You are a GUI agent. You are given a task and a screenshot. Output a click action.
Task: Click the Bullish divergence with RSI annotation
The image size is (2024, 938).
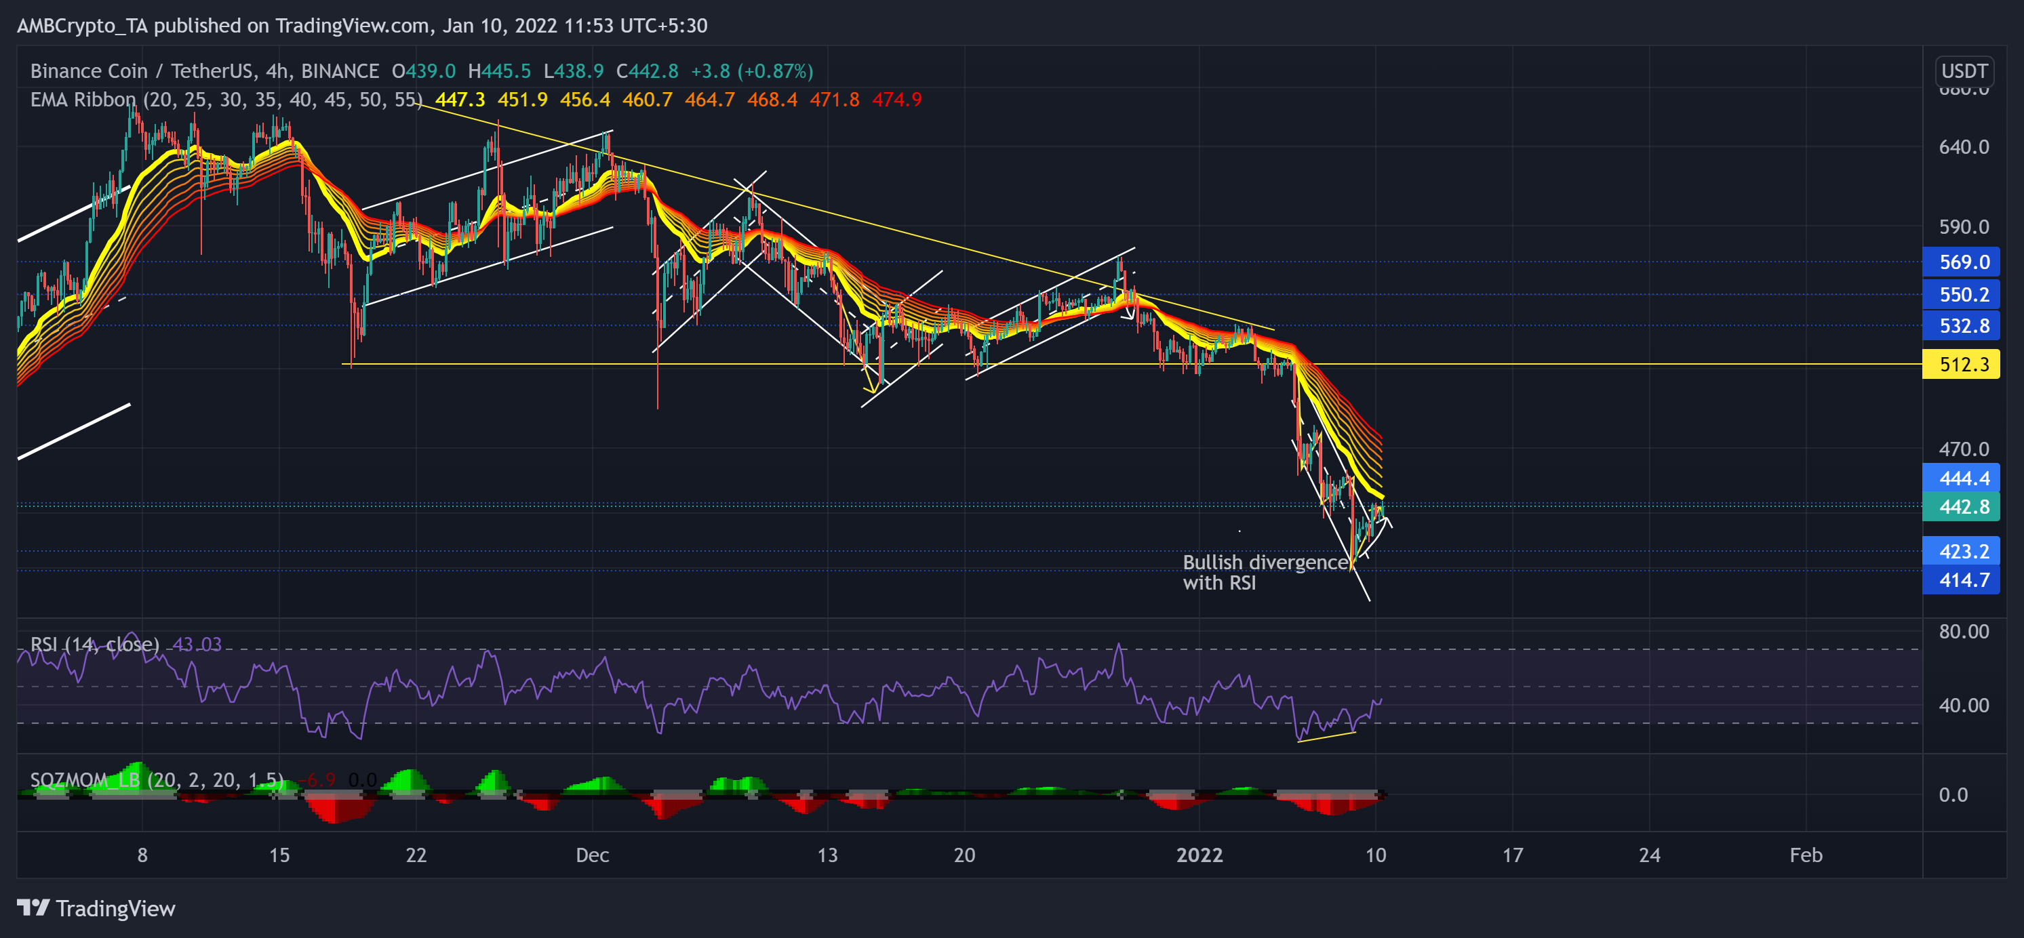(1265, 573)
